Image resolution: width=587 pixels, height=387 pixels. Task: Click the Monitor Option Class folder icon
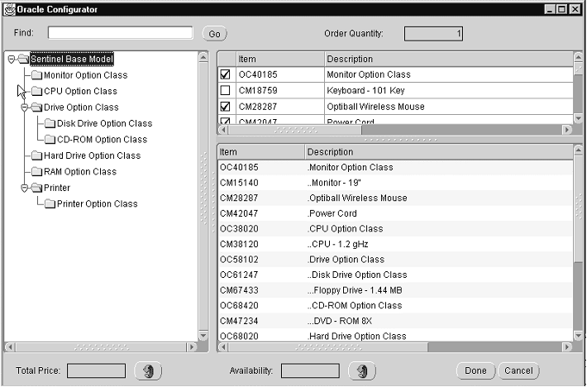[36, 75]
